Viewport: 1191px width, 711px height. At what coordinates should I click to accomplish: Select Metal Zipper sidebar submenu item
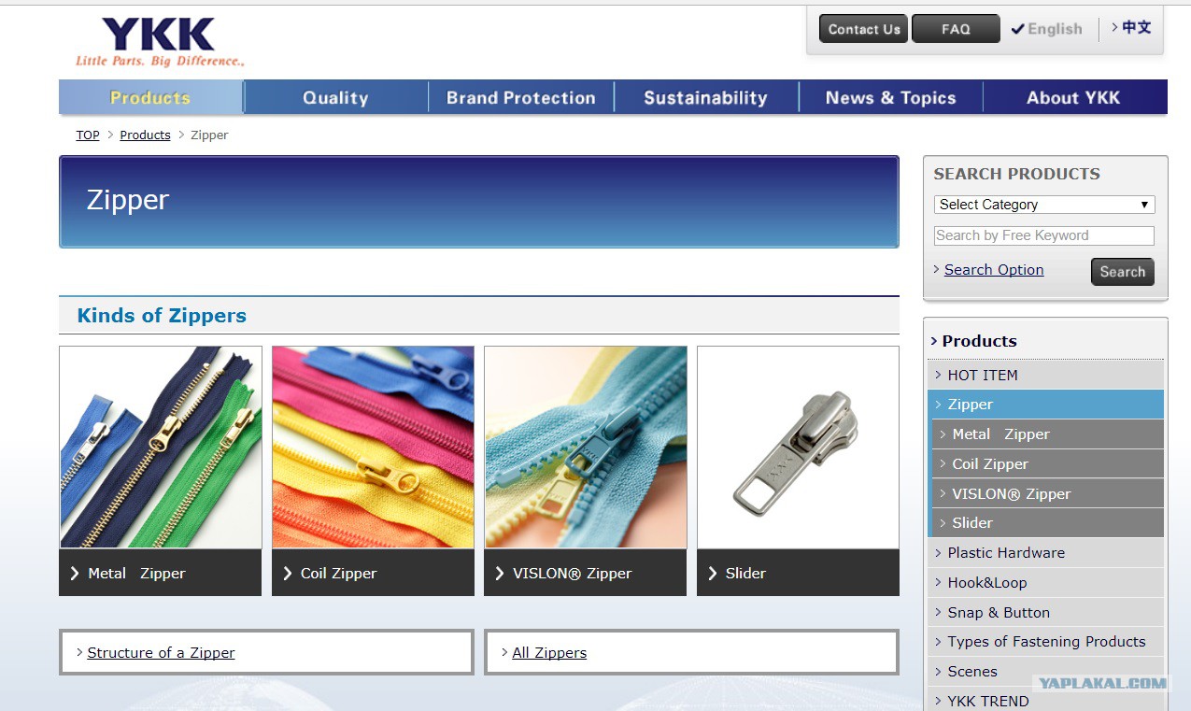(1048, 434)
